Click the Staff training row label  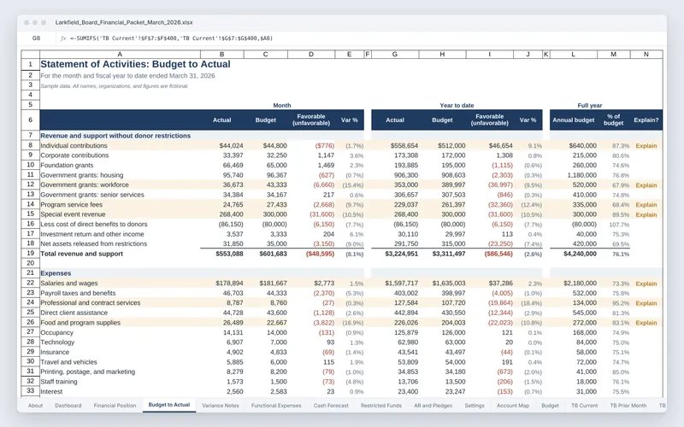[59, 381]
